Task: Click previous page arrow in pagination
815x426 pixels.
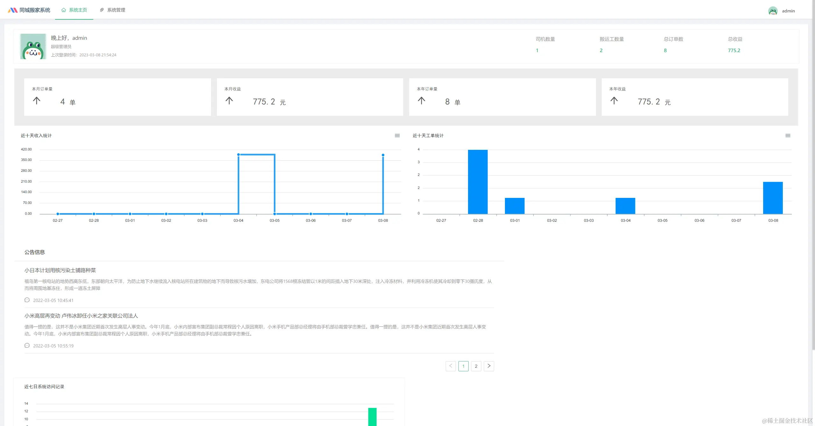Action: (x=450, y=366)
